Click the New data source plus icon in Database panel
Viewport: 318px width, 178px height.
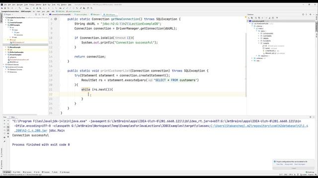[x=248, y=18]
